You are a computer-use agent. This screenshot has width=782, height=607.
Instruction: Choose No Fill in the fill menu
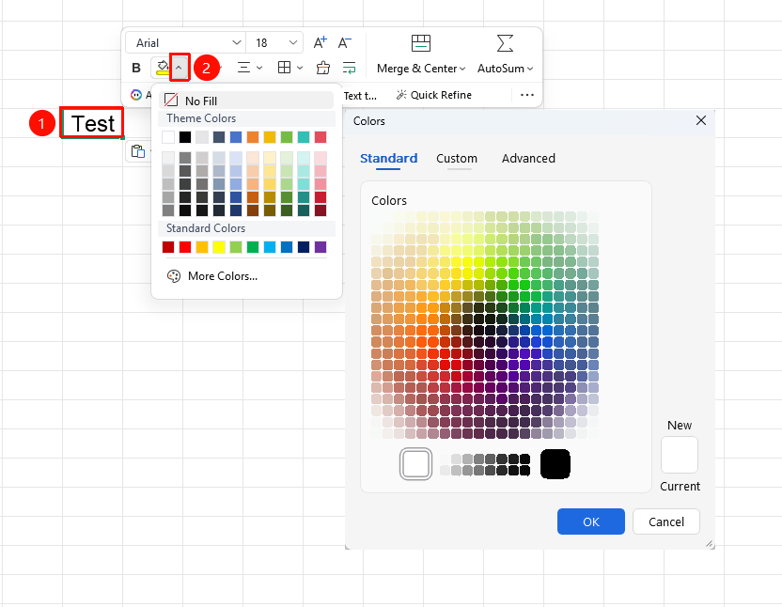246,101
